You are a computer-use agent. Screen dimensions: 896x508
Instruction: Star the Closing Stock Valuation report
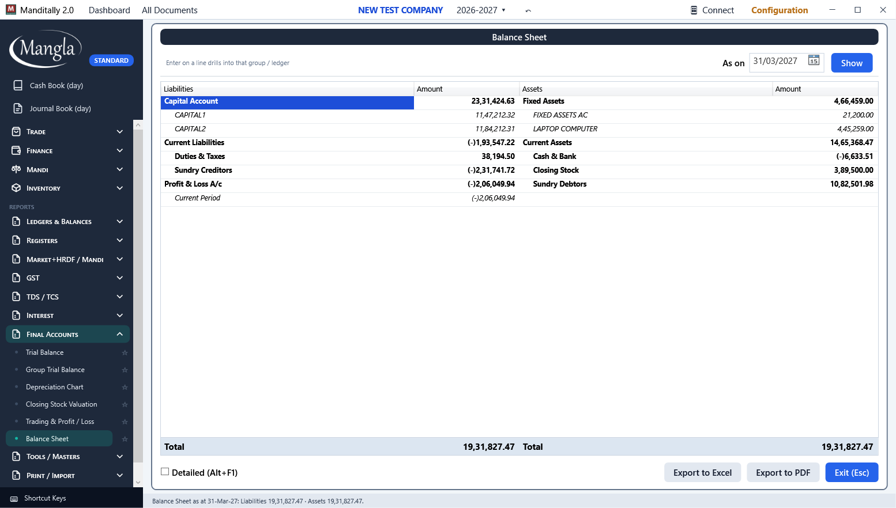click(x=125, y=404)
